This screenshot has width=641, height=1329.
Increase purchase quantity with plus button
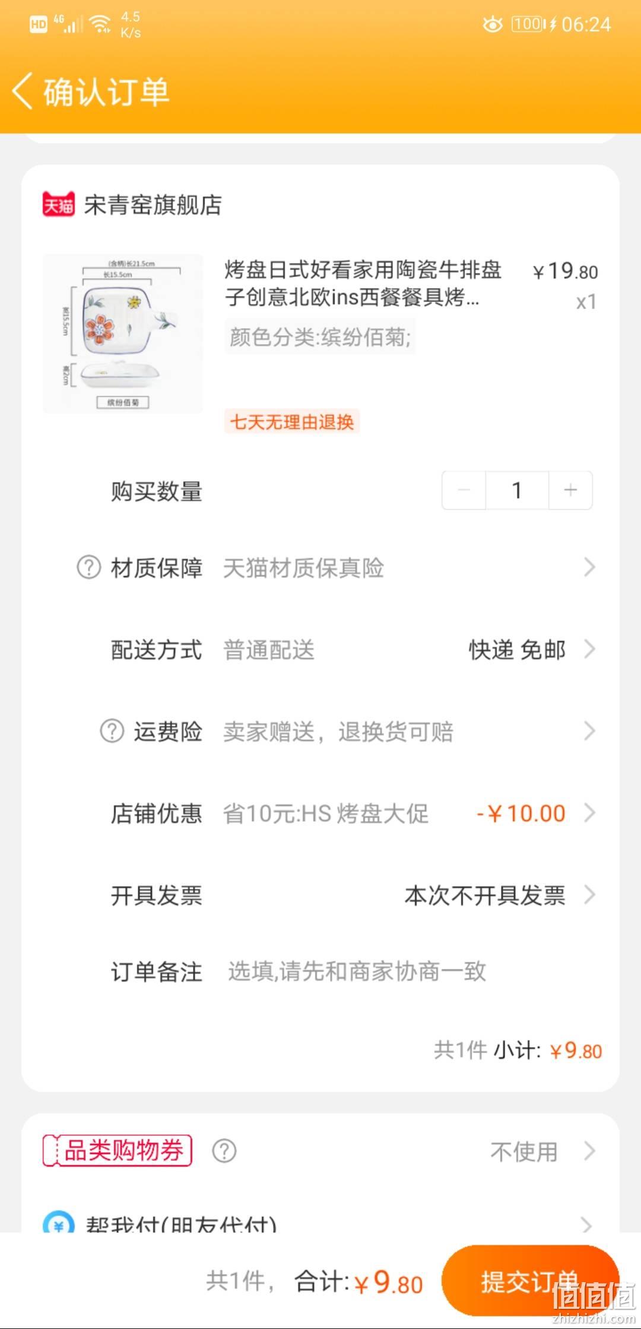pyautogui.click(x=570, y=490)
